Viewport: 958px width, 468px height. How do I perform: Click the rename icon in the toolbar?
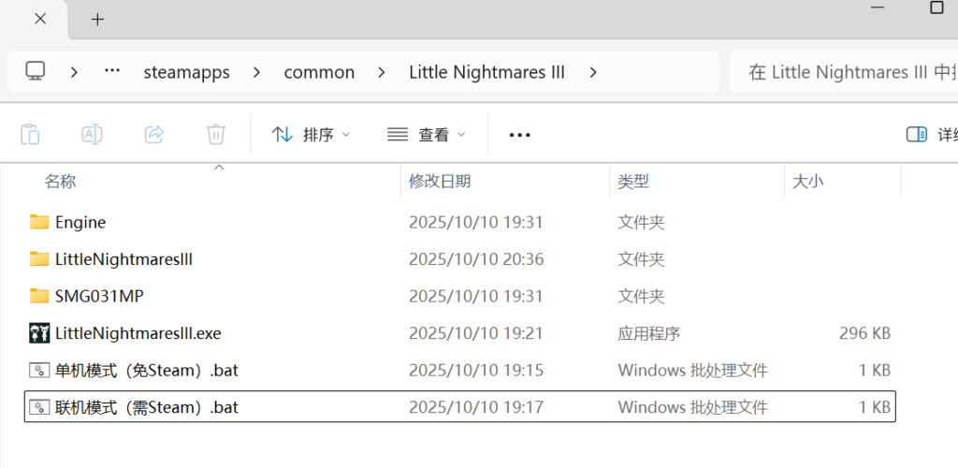tap(92, 134)
